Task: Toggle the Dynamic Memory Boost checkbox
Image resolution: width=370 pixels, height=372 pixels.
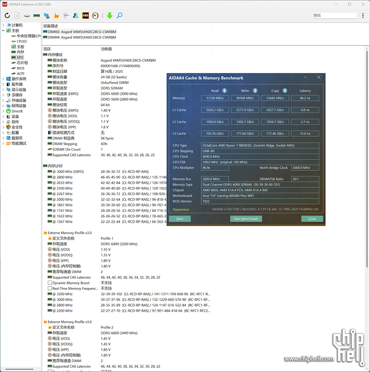Action: pos(50,282)
